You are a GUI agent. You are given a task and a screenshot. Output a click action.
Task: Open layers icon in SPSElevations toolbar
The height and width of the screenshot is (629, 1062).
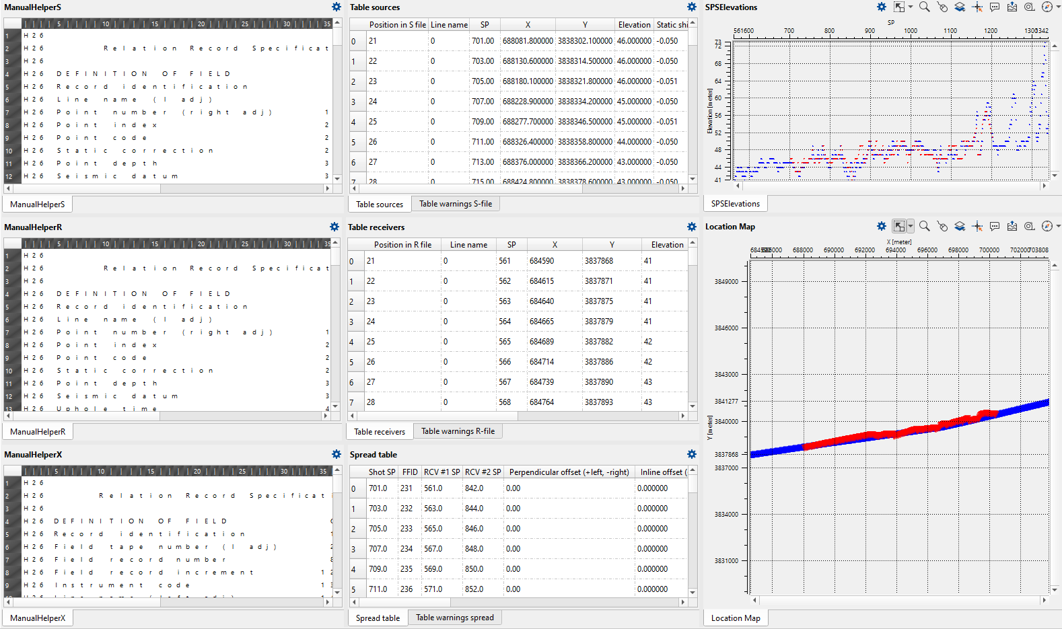(x=960, y=7)
